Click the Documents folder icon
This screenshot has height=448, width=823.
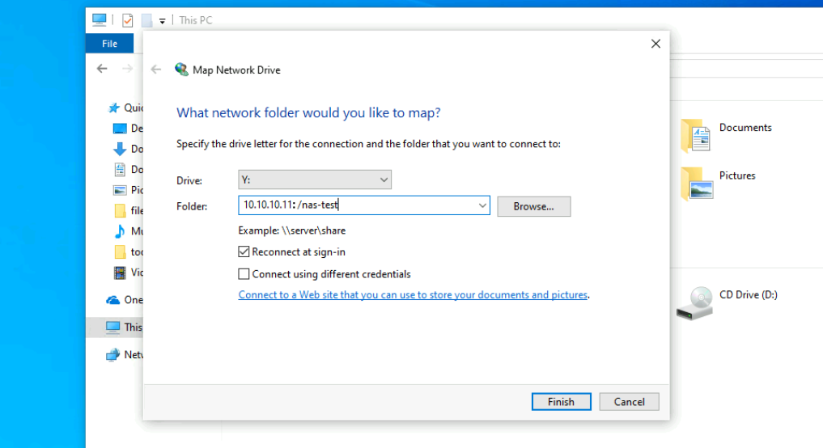(695, 136)
